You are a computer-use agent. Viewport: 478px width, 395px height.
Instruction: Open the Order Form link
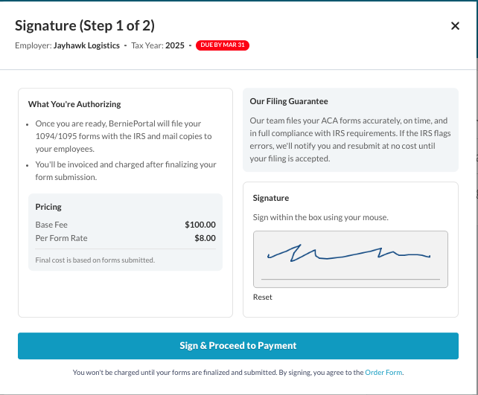[383, 372]
